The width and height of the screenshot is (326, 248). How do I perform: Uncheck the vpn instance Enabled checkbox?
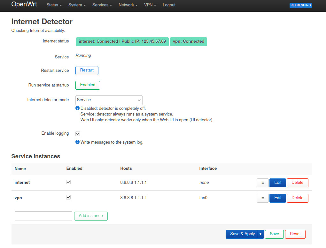pos(68,197)
